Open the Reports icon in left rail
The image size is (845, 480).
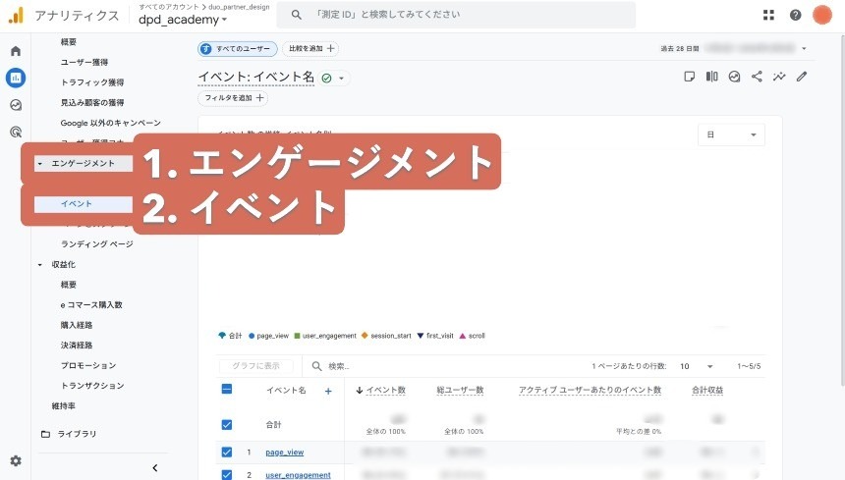click(x=15, y=78)
